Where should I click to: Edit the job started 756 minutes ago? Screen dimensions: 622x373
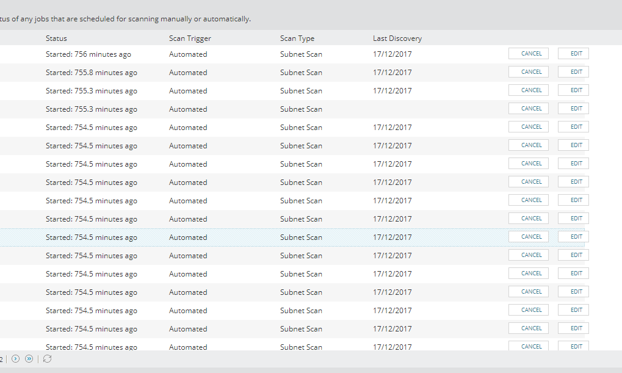[573, 54]
